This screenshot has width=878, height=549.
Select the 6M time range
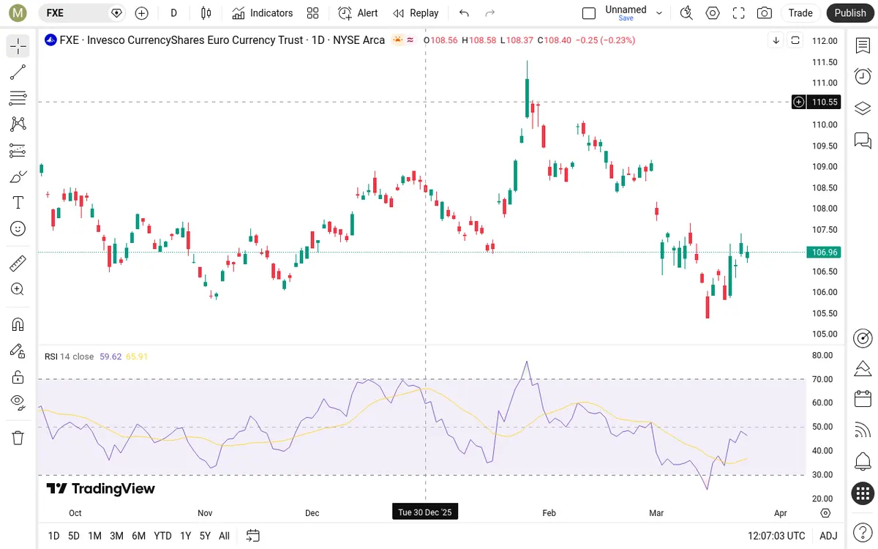coord(138,536)
